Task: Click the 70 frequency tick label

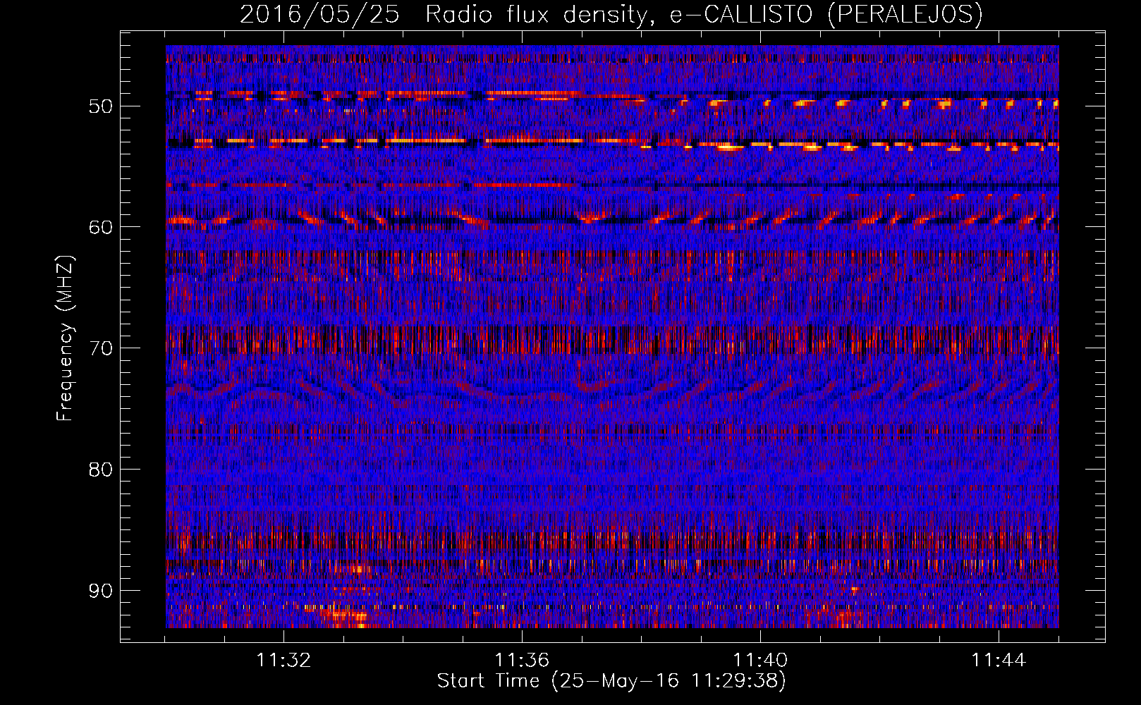Action: pos(100,348)
